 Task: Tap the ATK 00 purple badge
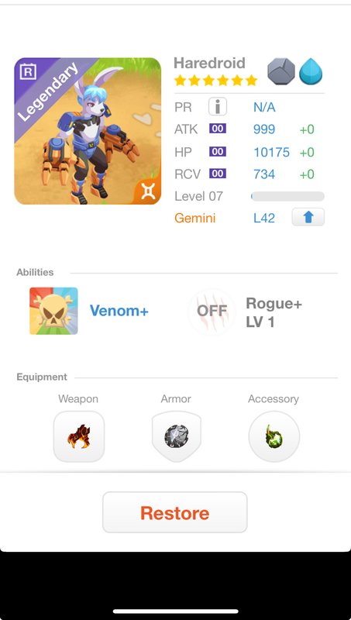coord(218,129)
